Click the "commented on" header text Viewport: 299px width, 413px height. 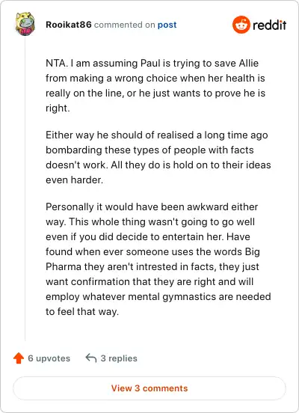tap(125, 25)
